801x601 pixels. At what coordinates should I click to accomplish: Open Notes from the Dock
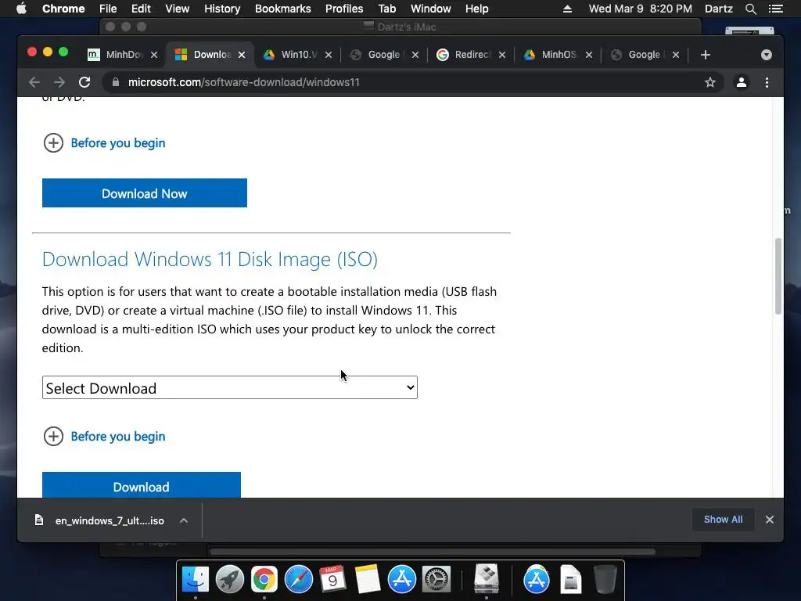[368, 580]
